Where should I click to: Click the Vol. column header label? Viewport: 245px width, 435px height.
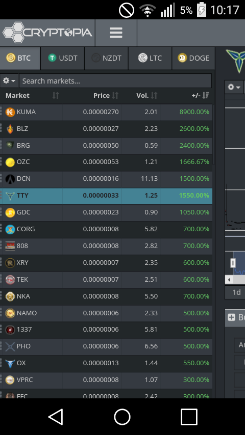(x=142, y=95)
